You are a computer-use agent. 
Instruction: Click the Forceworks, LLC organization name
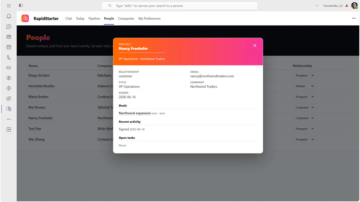click(x=333, y=6)
